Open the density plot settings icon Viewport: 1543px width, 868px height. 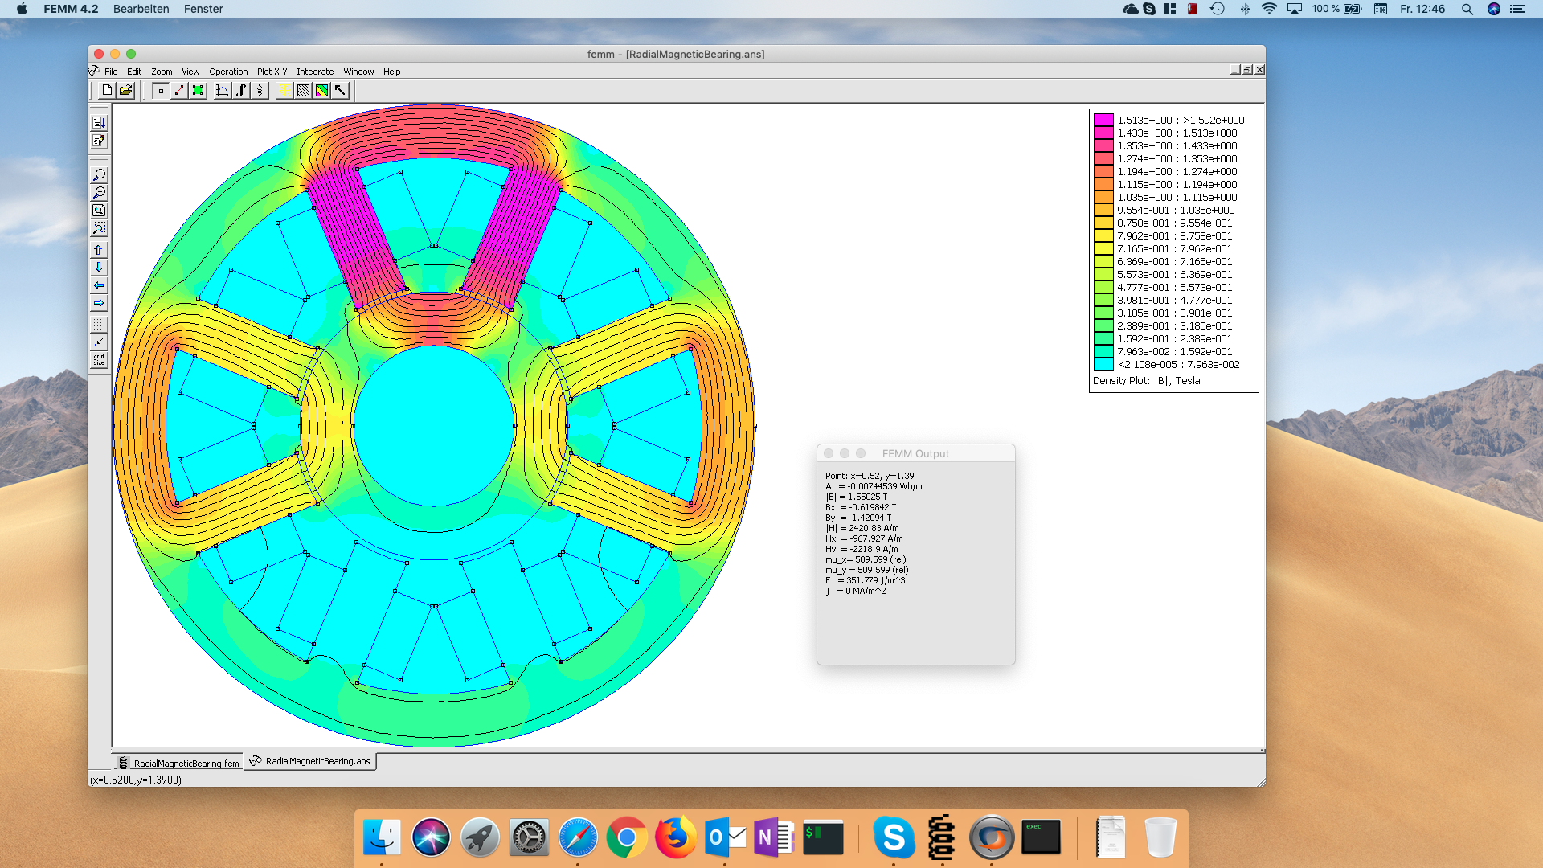coord(321,91)
